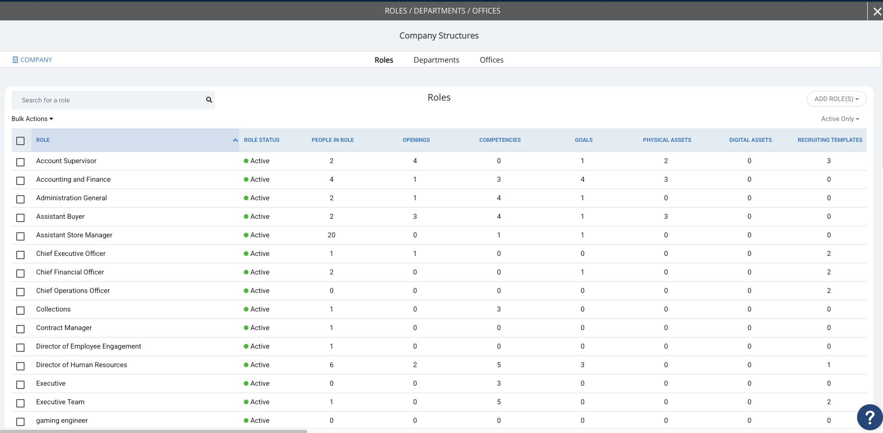Check the Assistant Buyer row checkbox
The width and height of the screenshot is (883, 433).
coord(20,217)
